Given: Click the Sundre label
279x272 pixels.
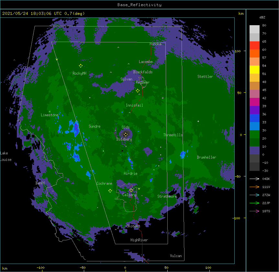Looking at the screenshot, I should (x=95, y=126).
